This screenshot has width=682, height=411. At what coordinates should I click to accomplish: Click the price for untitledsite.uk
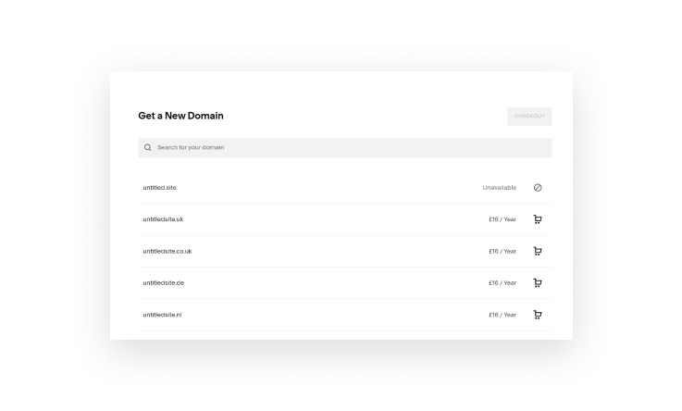(x=502, y=219)
